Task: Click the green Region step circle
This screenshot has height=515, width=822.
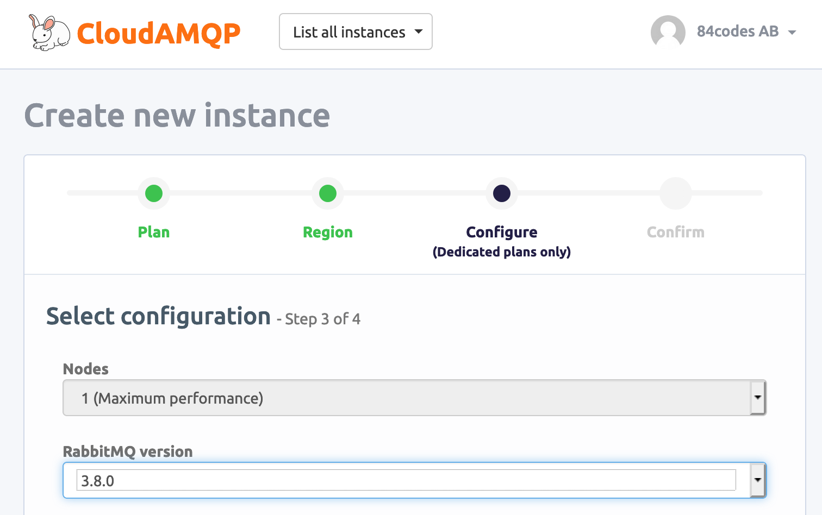Action: pyautogui.click(x=328, y=193)
